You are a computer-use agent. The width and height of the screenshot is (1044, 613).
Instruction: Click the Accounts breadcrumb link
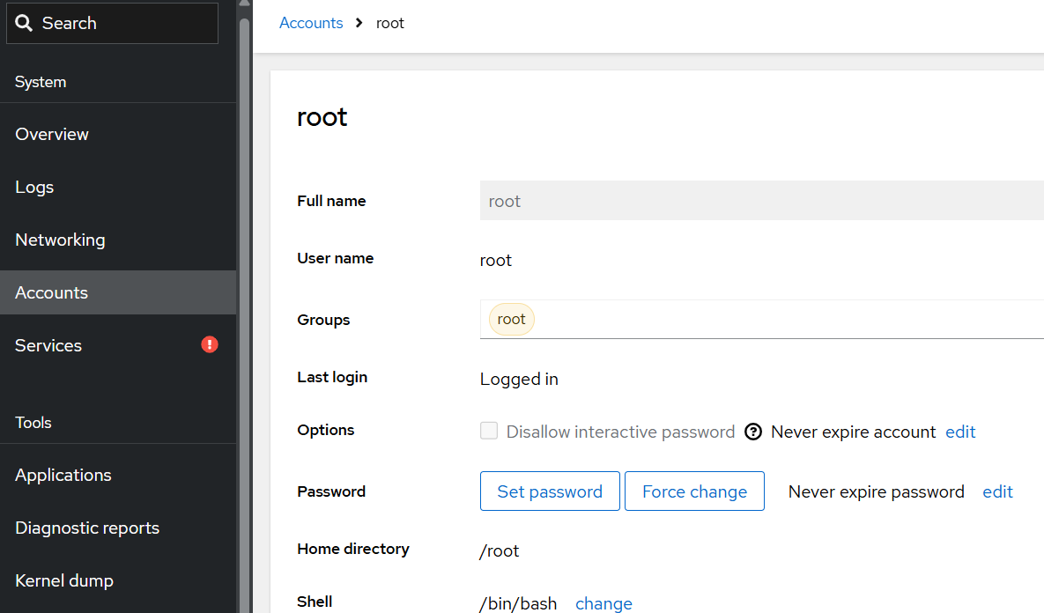click(311, 23)
